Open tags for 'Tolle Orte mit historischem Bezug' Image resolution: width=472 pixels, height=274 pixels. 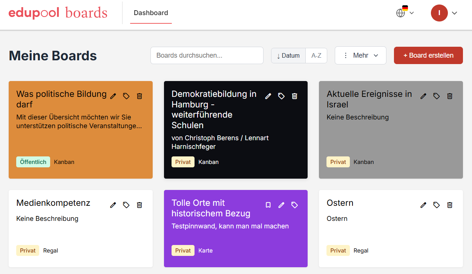coord(295,205)
